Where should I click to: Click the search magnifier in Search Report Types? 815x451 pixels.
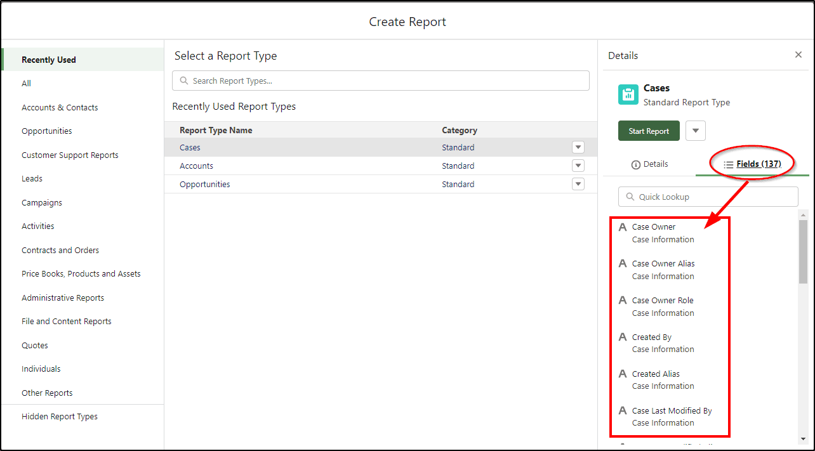click(184, 81)
